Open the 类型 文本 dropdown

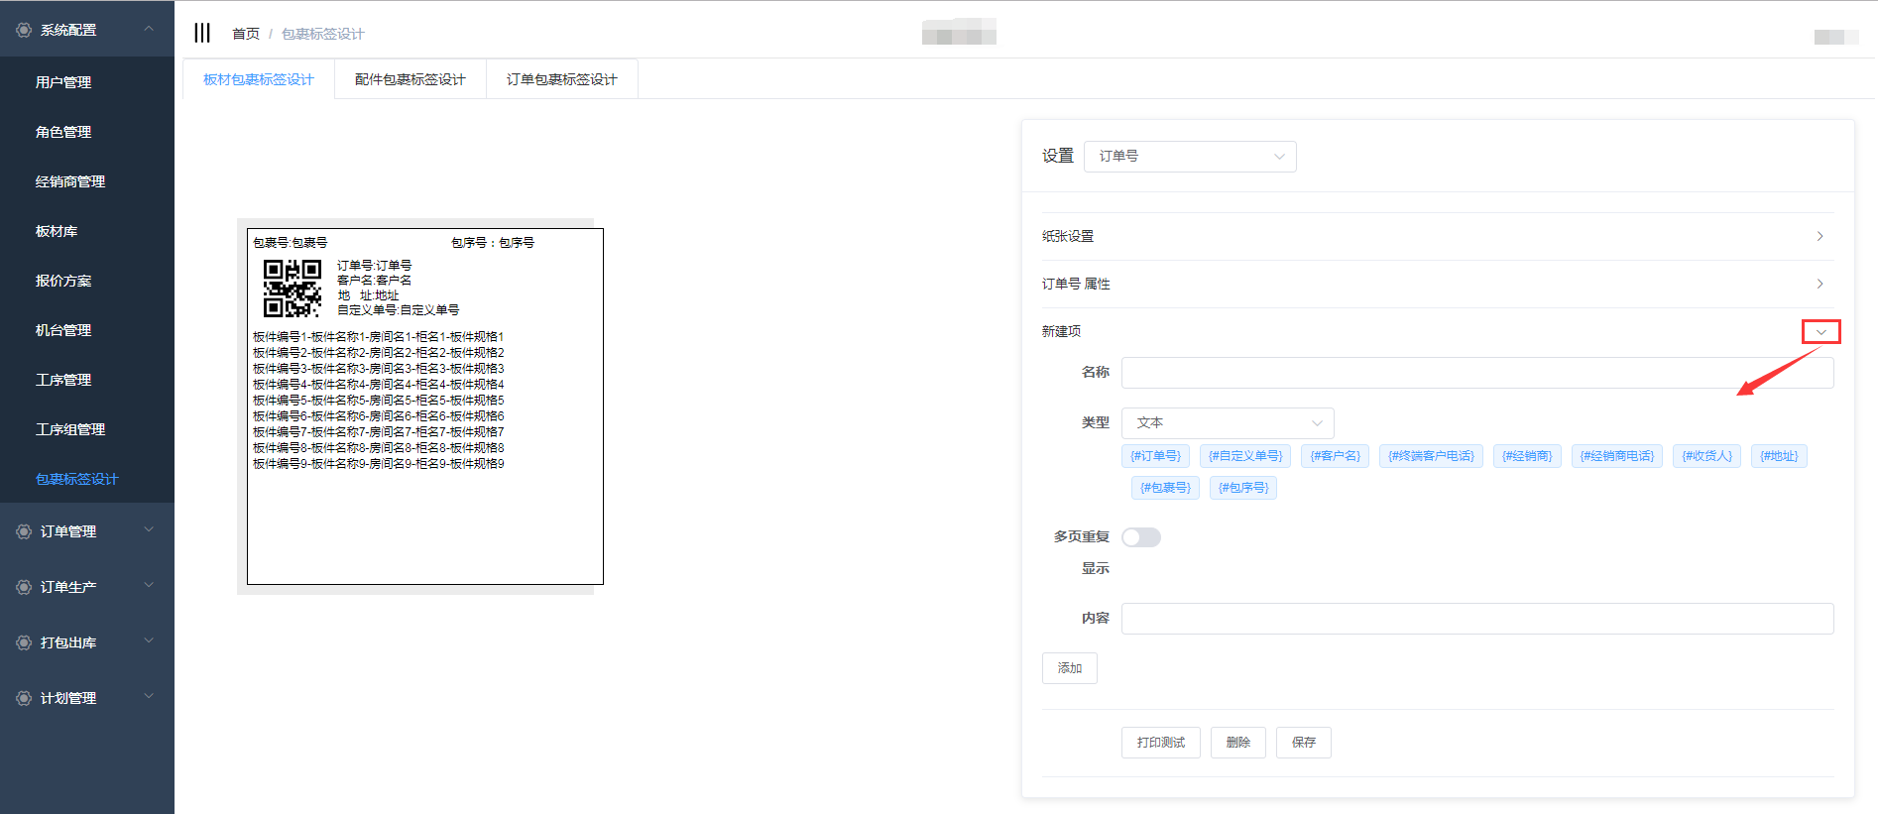tap(1228, 423)
